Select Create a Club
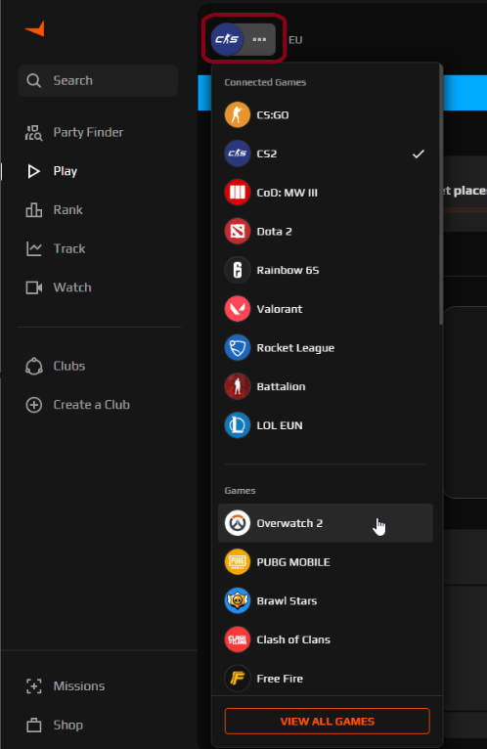The width and height of the screenshot is (487, 749). (91, 405)
